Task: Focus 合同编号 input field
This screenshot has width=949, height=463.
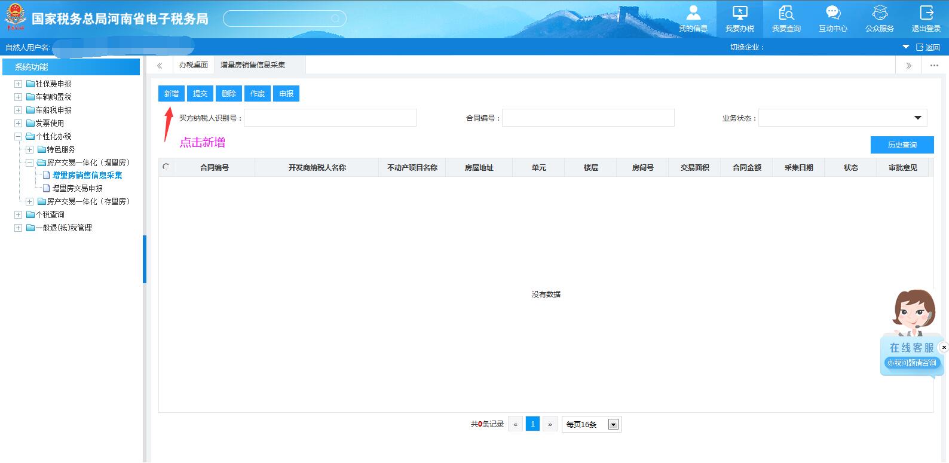Action: pos(588,118)
